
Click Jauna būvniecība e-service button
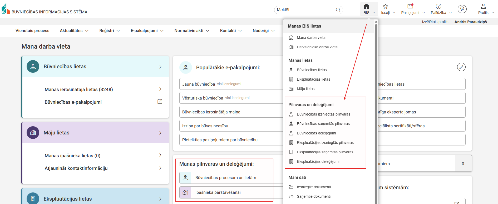coord(199,84)
